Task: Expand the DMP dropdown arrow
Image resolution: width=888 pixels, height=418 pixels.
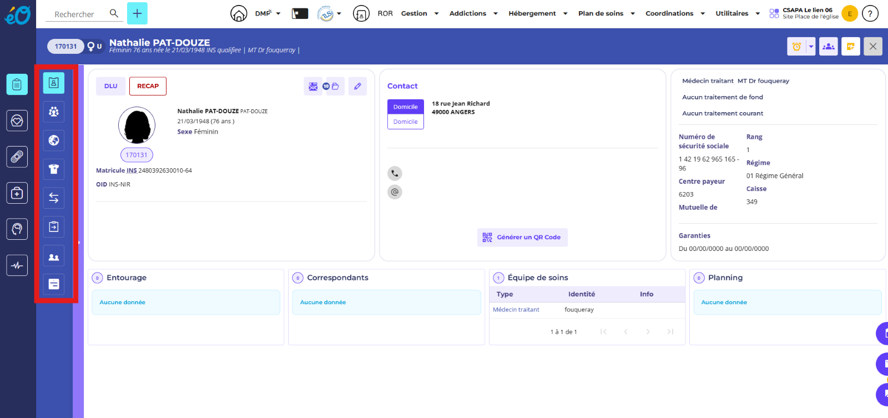Action: coord(279,13)
